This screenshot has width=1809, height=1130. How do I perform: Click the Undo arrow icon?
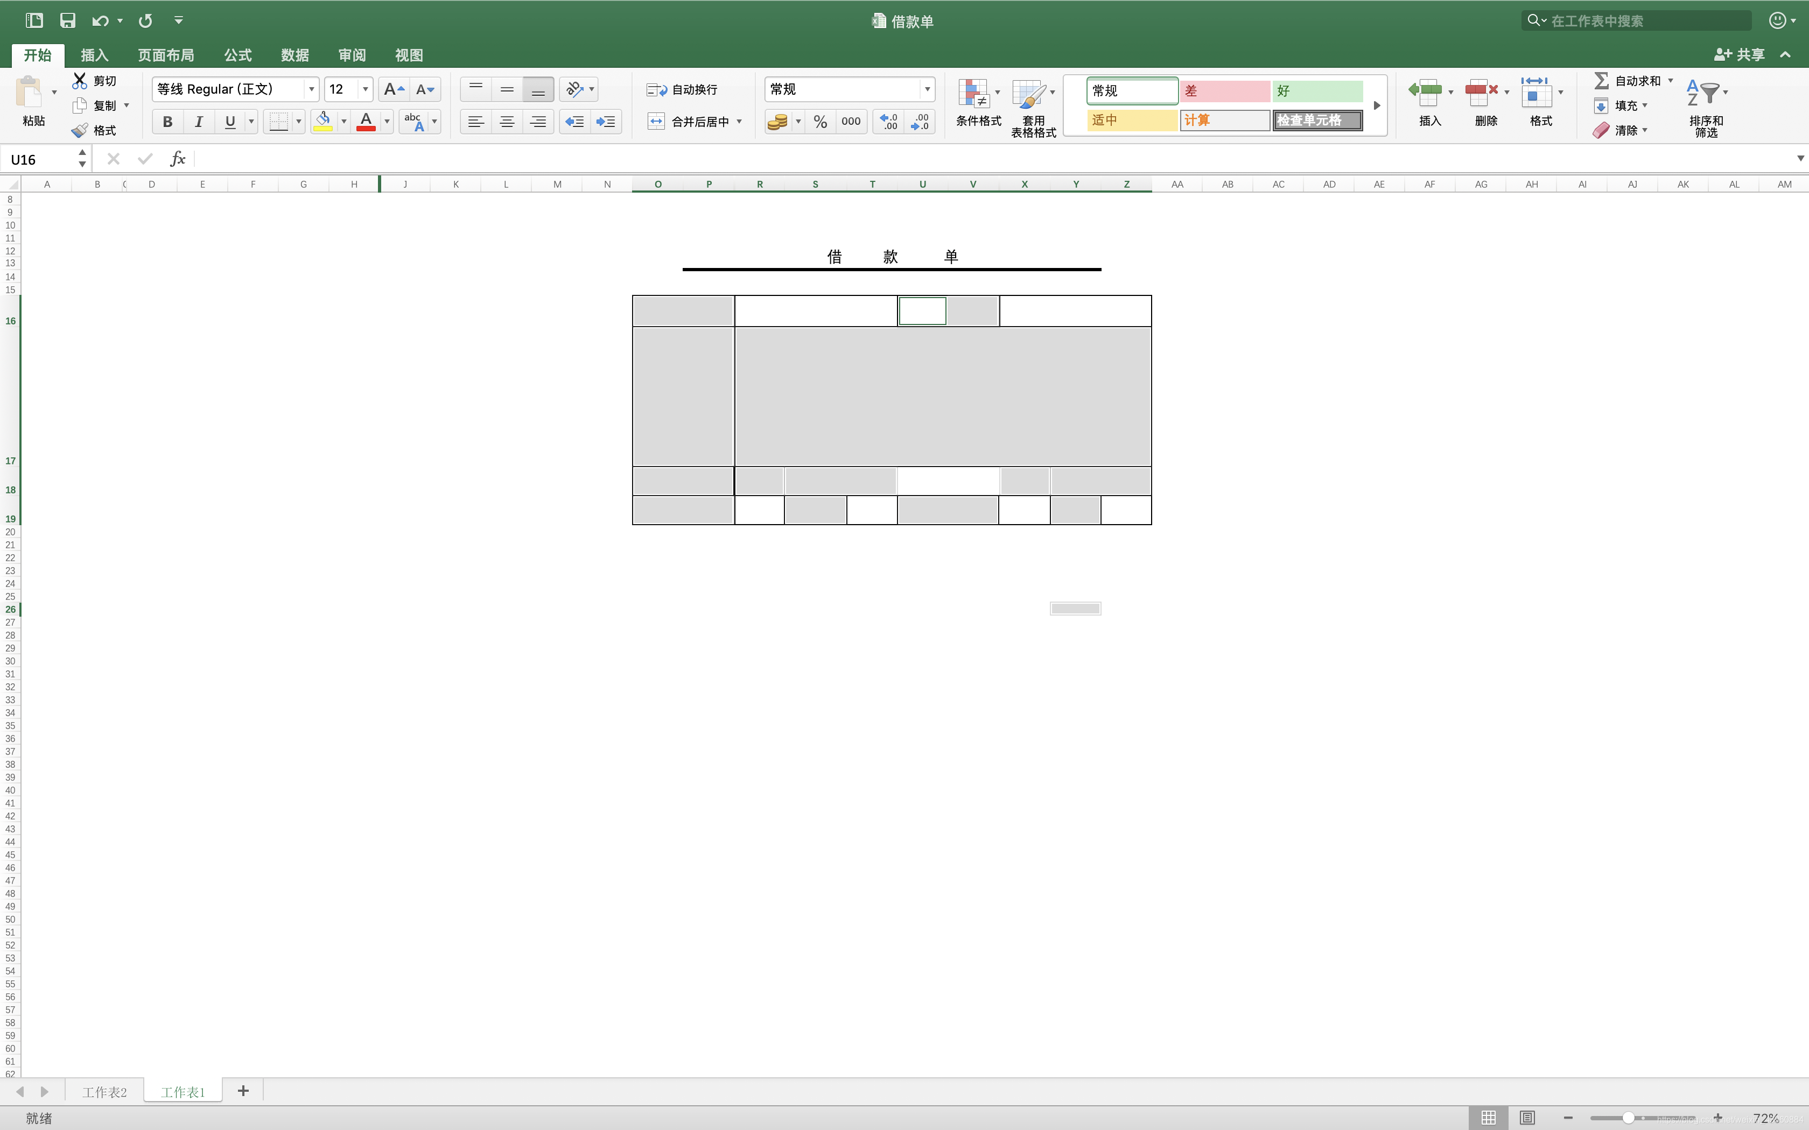pyautogui.click(x=100, y=21)
